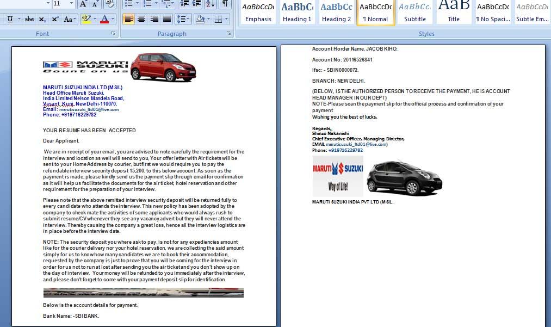Apply numbered list formatting
The height and width of the screenshot is (327, 551).
tap(147, 4)
